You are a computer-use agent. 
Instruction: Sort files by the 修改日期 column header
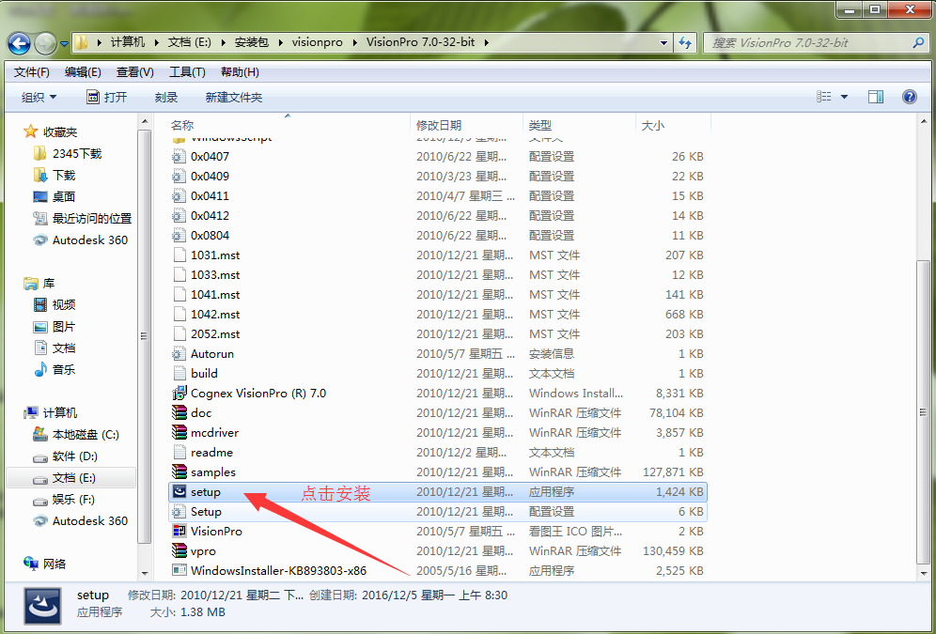[440, 125]
